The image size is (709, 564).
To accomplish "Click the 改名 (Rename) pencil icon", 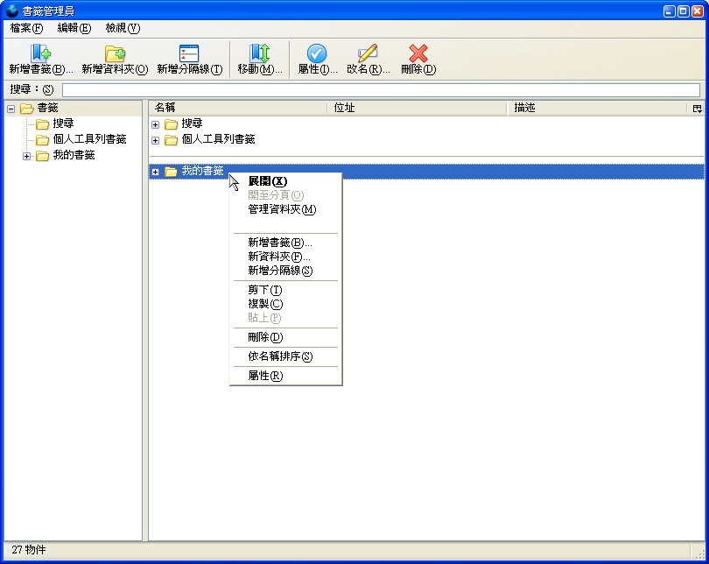I will click(368, 53).
